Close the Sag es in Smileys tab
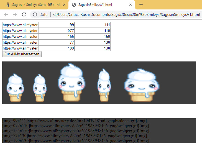 (64, 5)
